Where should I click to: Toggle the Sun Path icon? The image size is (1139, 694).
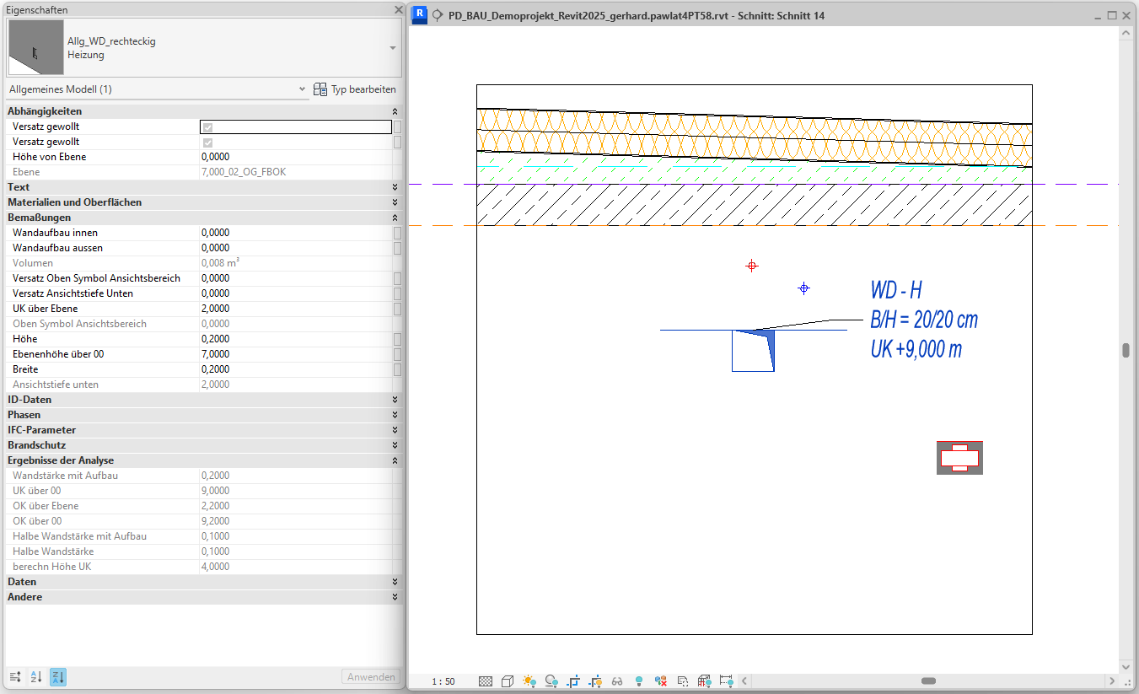[x=529, y=681]
